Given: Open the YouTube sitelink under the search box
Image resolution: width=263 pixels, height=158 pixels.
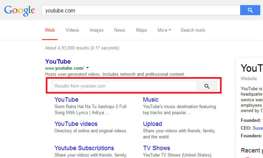Looking at the screenshot, I should pos(67,100).
